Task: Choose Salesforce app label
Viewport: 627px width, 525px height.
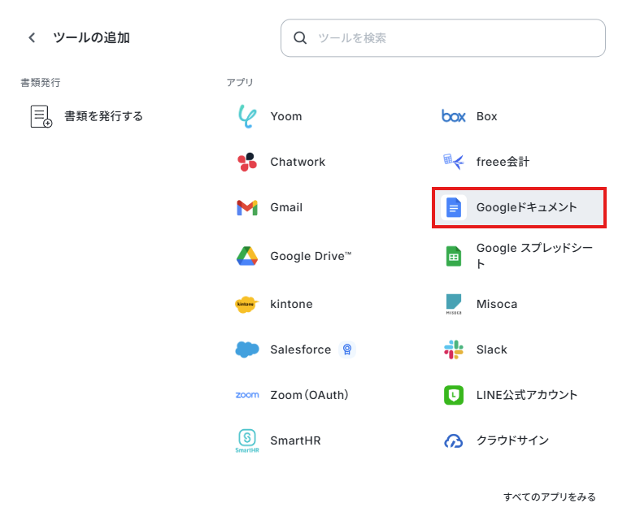Action: click(x=301, y=349)
